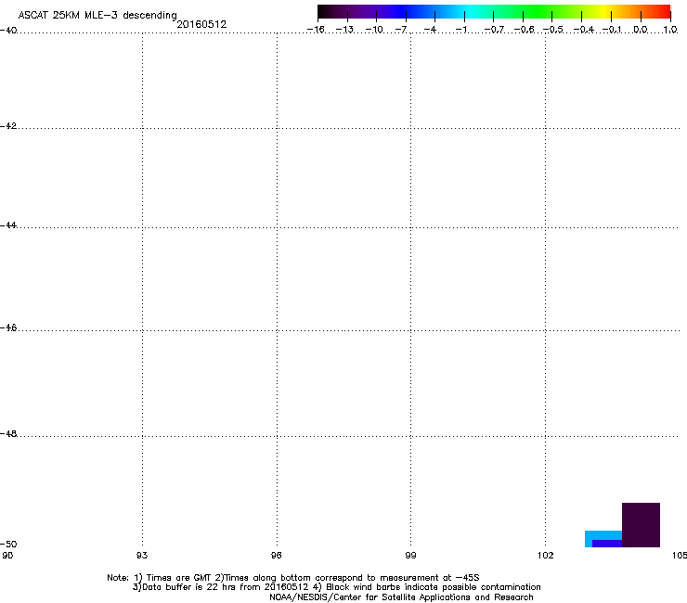Click the latitude label '-46'
This screenshot has height=603, width=687.
click(8, 328)
